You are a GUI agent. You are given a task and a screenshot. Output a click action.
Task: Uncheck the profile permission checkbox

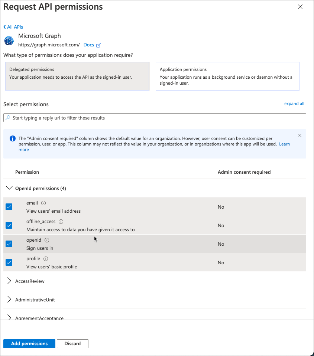pyautogui.click(x=9, y=263)
